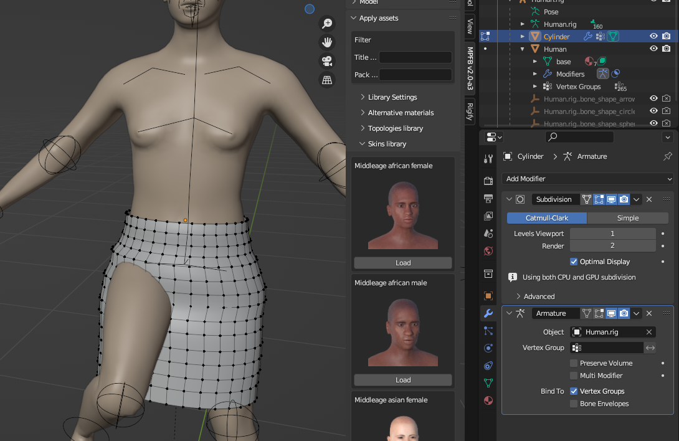Hide Human object via eye icon
Image resolution: width=679 pixels, height=441 pixels.
click(653, 49)
